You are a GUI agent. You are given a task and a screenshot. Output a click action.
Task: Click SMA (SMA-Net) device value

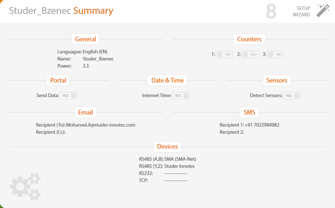(180, 159)
